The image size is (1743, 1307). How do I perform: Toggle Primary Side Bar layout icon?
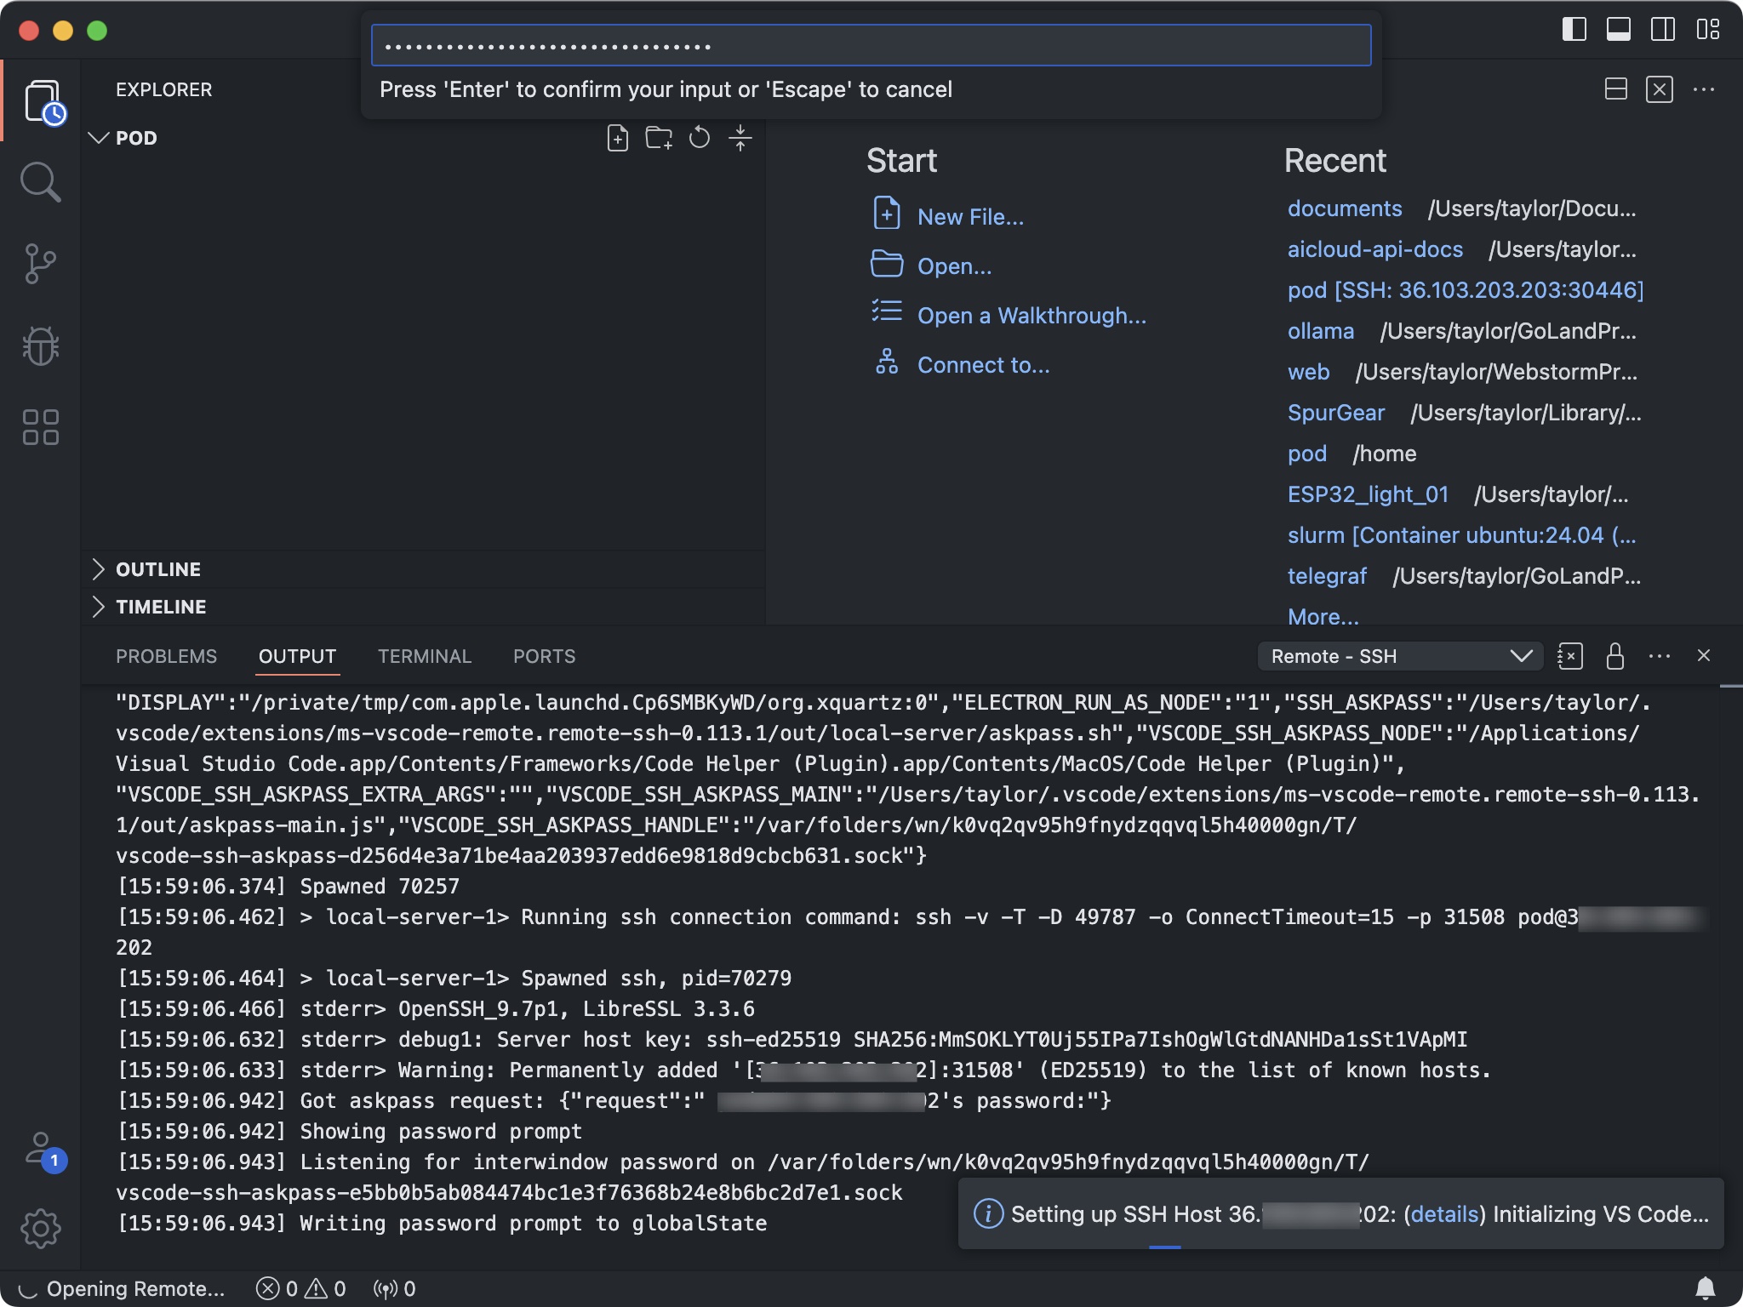point(1574,30)
